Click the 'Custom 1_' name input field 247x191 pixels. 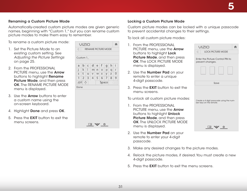tap(97, 58)
